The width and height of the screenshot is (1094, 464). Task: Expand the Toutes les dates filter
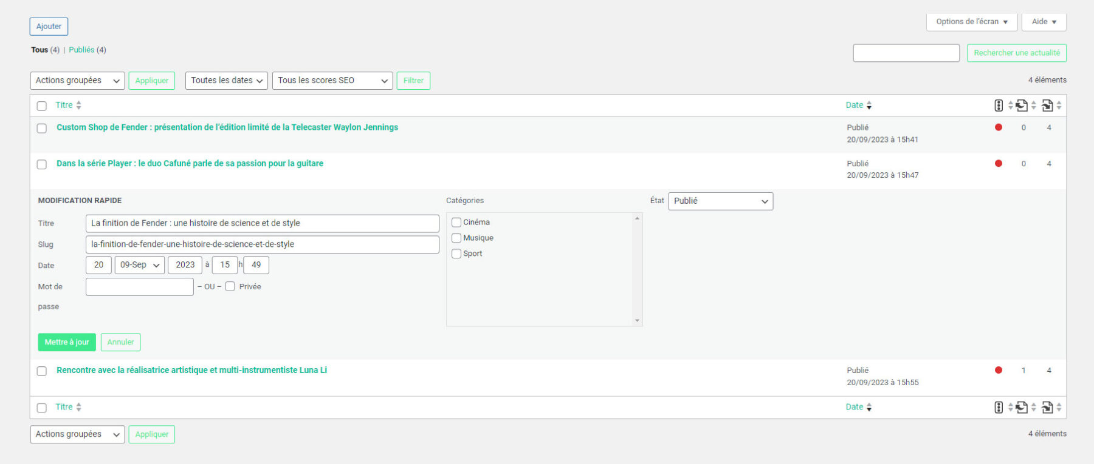click(x=226, y=81)
